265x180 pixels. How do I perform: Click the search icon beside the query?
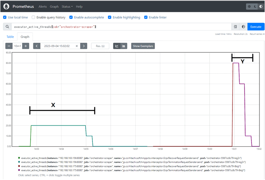[7, 27]
